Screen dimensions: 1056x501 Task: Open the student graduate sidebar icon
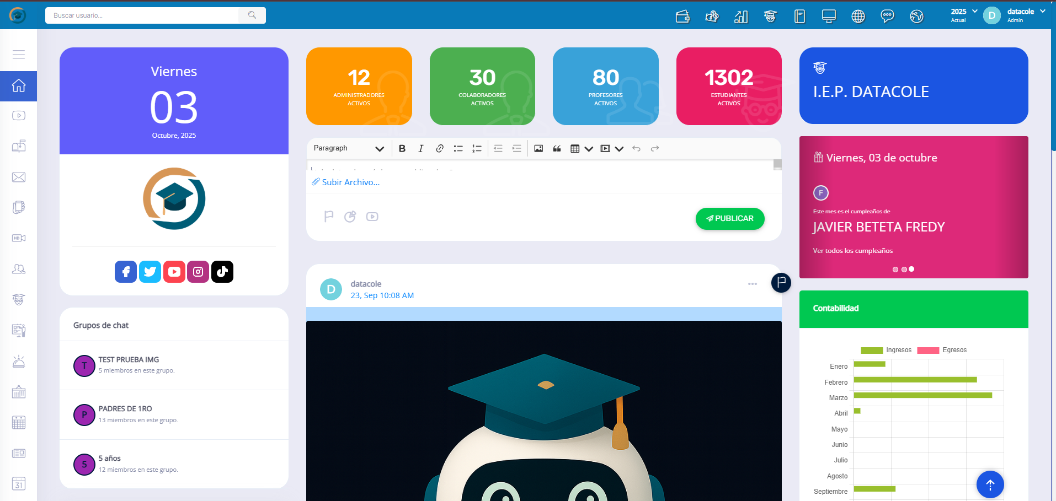tap(19, 300)
